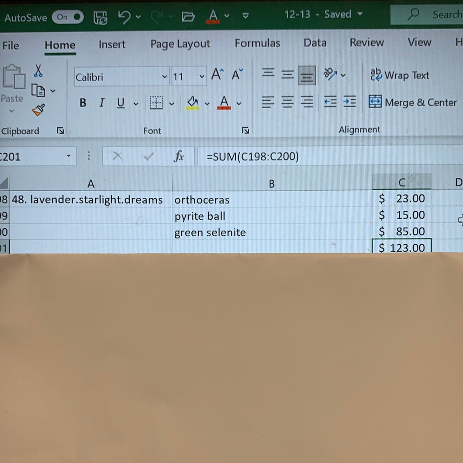Click the Merge & Center button
Viewport: 463px width, 463px height.
coord(412,102)
